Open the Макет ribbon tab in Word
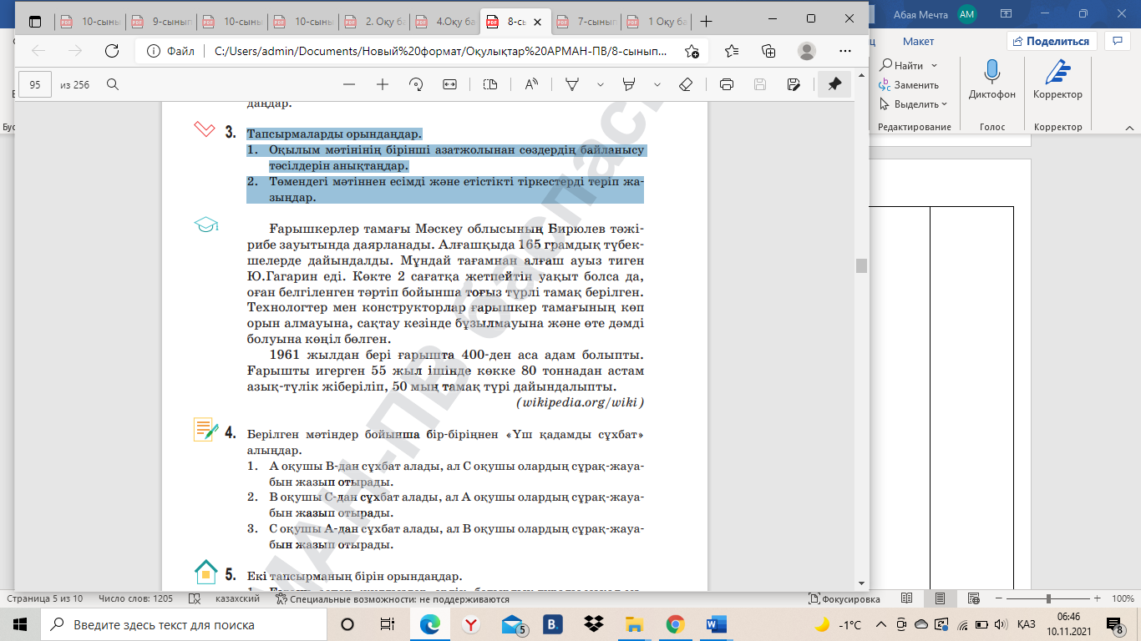Image resolution: width=1141 pixels, height=641 pixels. (918, 41)
